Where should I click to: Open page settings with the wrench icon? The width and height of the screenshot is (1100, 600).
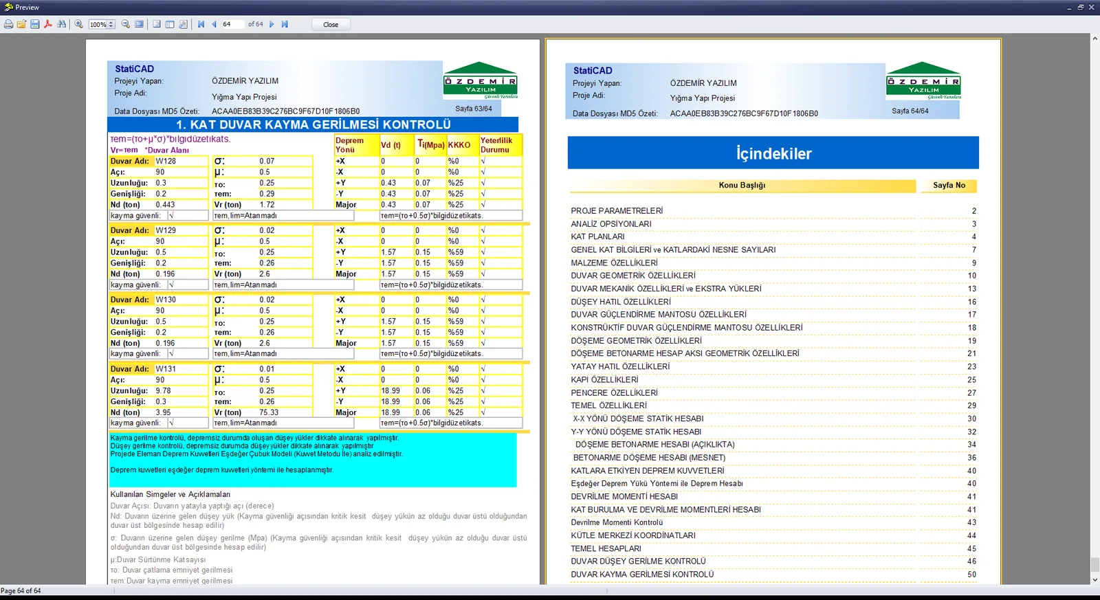(183, 24)
